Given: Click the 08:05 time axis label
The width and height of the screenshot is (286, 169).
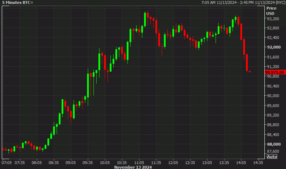Looking at the screenshot, I should coord(37,163).
